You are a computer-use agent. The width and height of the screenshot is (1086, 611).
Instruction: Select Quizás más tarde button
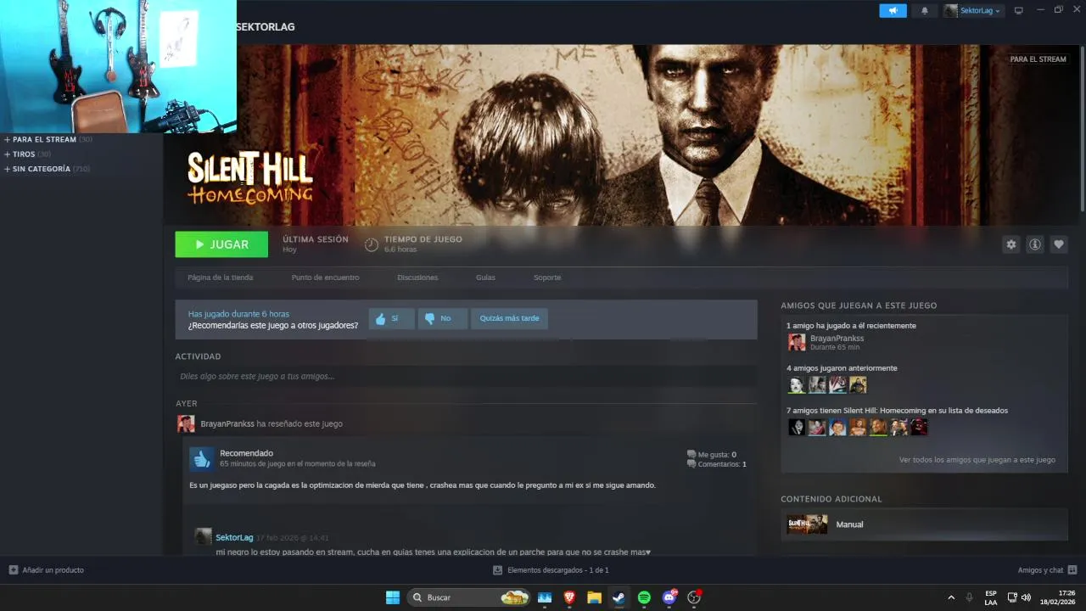coord(509,318)
